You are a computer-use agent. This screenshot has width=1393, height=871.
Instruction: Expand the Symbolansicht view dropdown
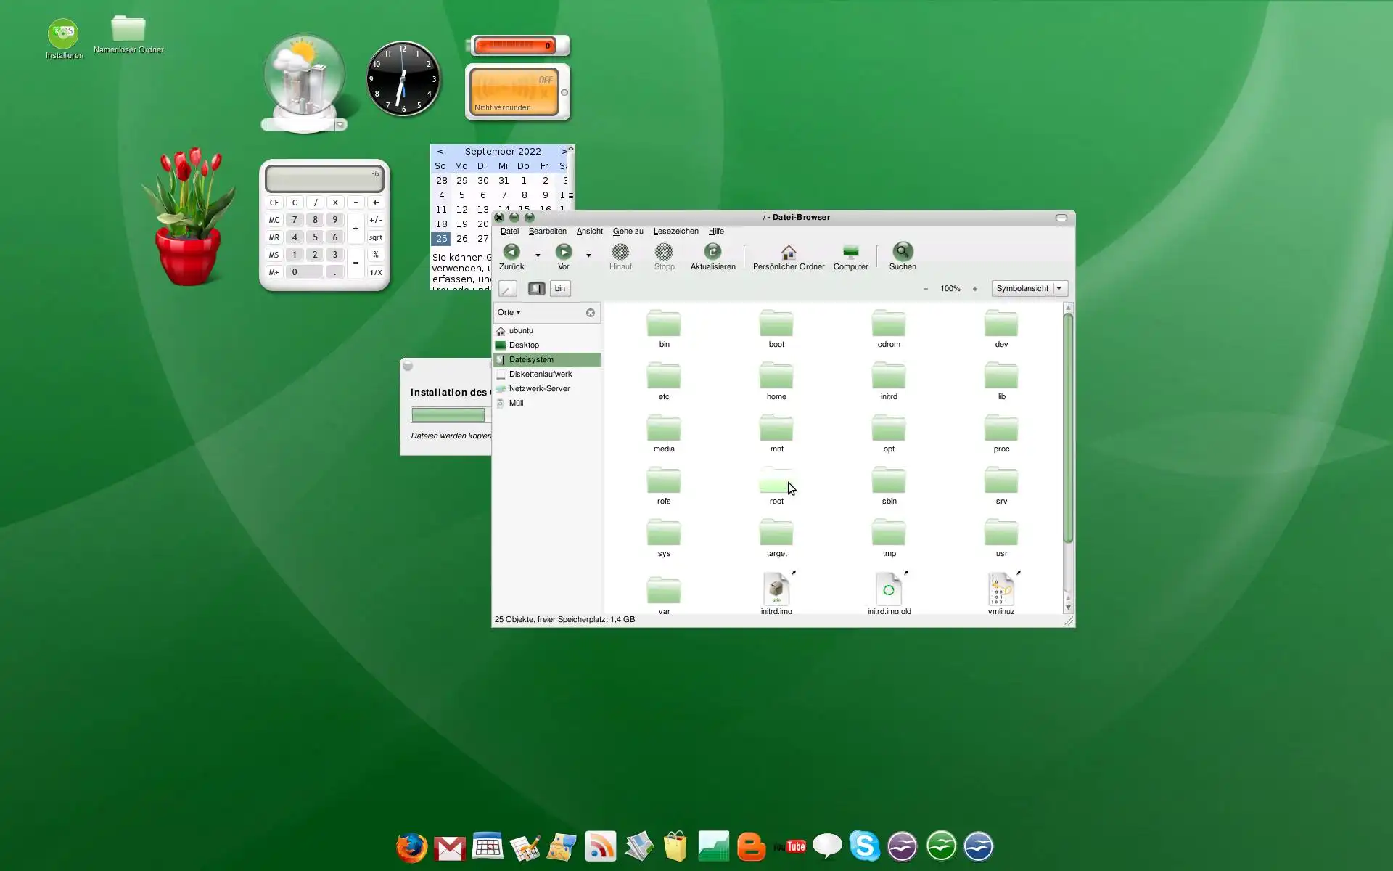1059,289
